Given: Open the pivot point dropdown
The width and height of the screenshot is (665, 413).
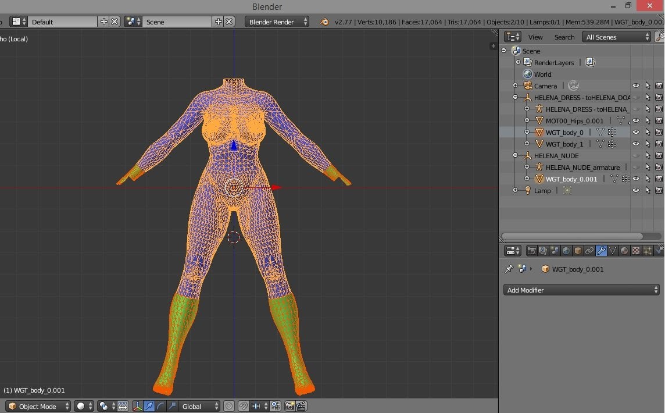Looking at the screenshot, I should [106, 406].
